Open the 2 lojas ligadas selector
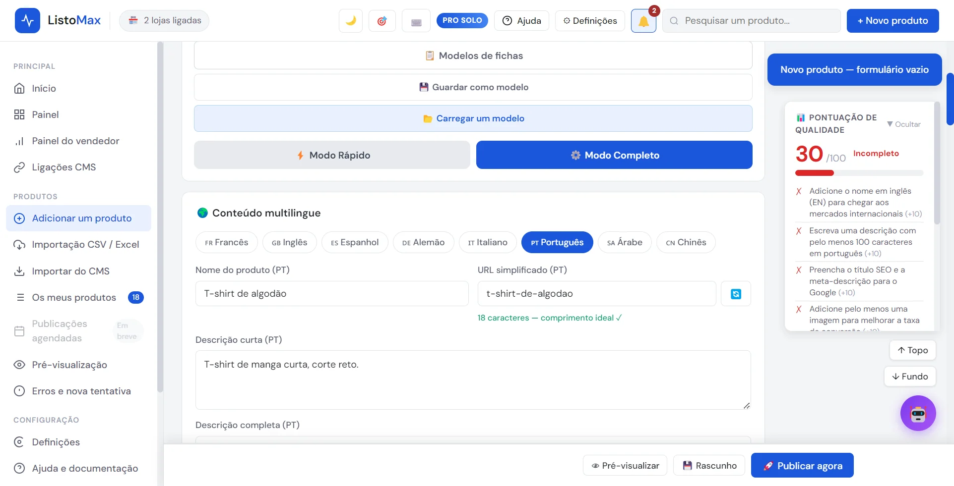Image resolution: width=954 pixels, height=486 pixels. click(x=164, y=20)
